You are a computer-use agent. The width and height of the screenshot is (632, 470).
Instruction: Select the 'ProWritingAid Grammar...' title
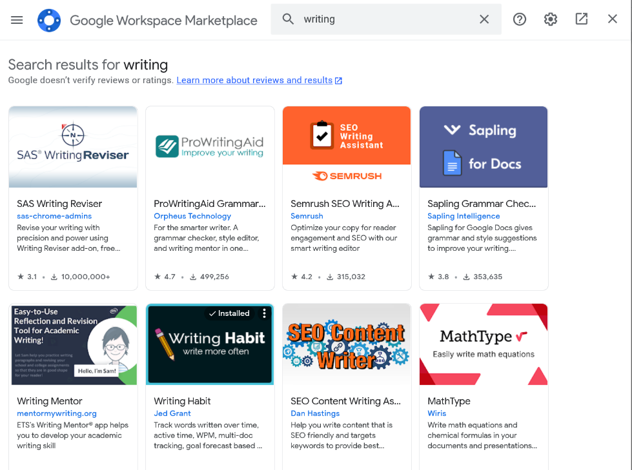[210, 204]
